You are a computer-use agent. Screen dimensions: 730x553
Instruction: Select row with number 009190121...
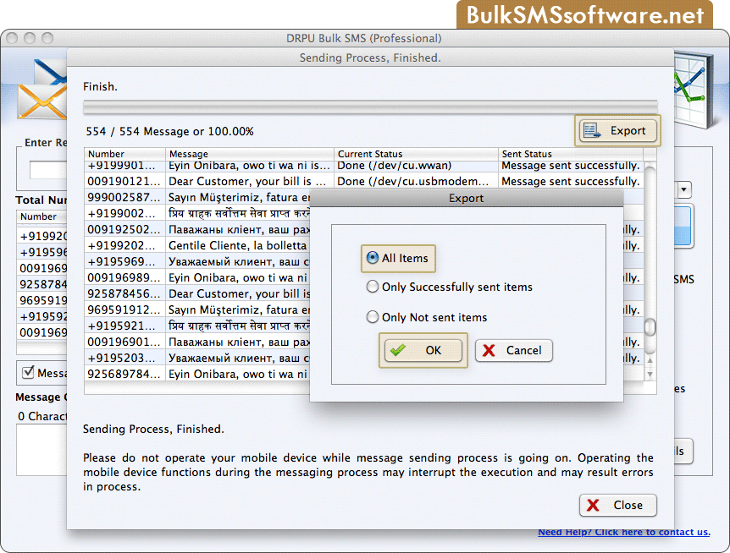click(x=364, y=181)
